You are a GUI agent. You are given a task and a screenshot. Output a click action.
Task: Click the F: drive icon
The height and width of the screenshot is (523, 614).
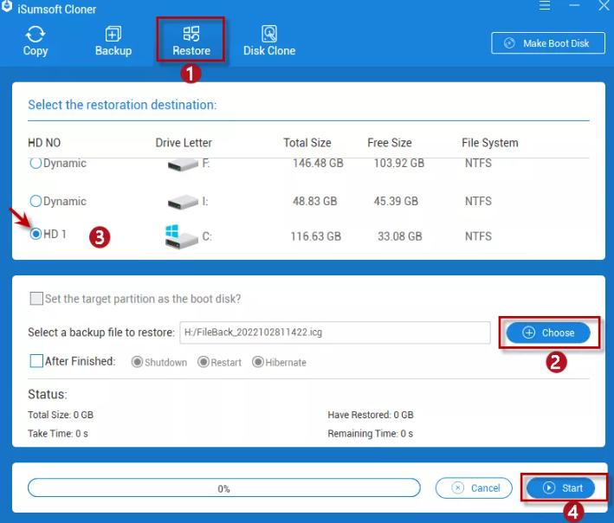tap(183, 165)
